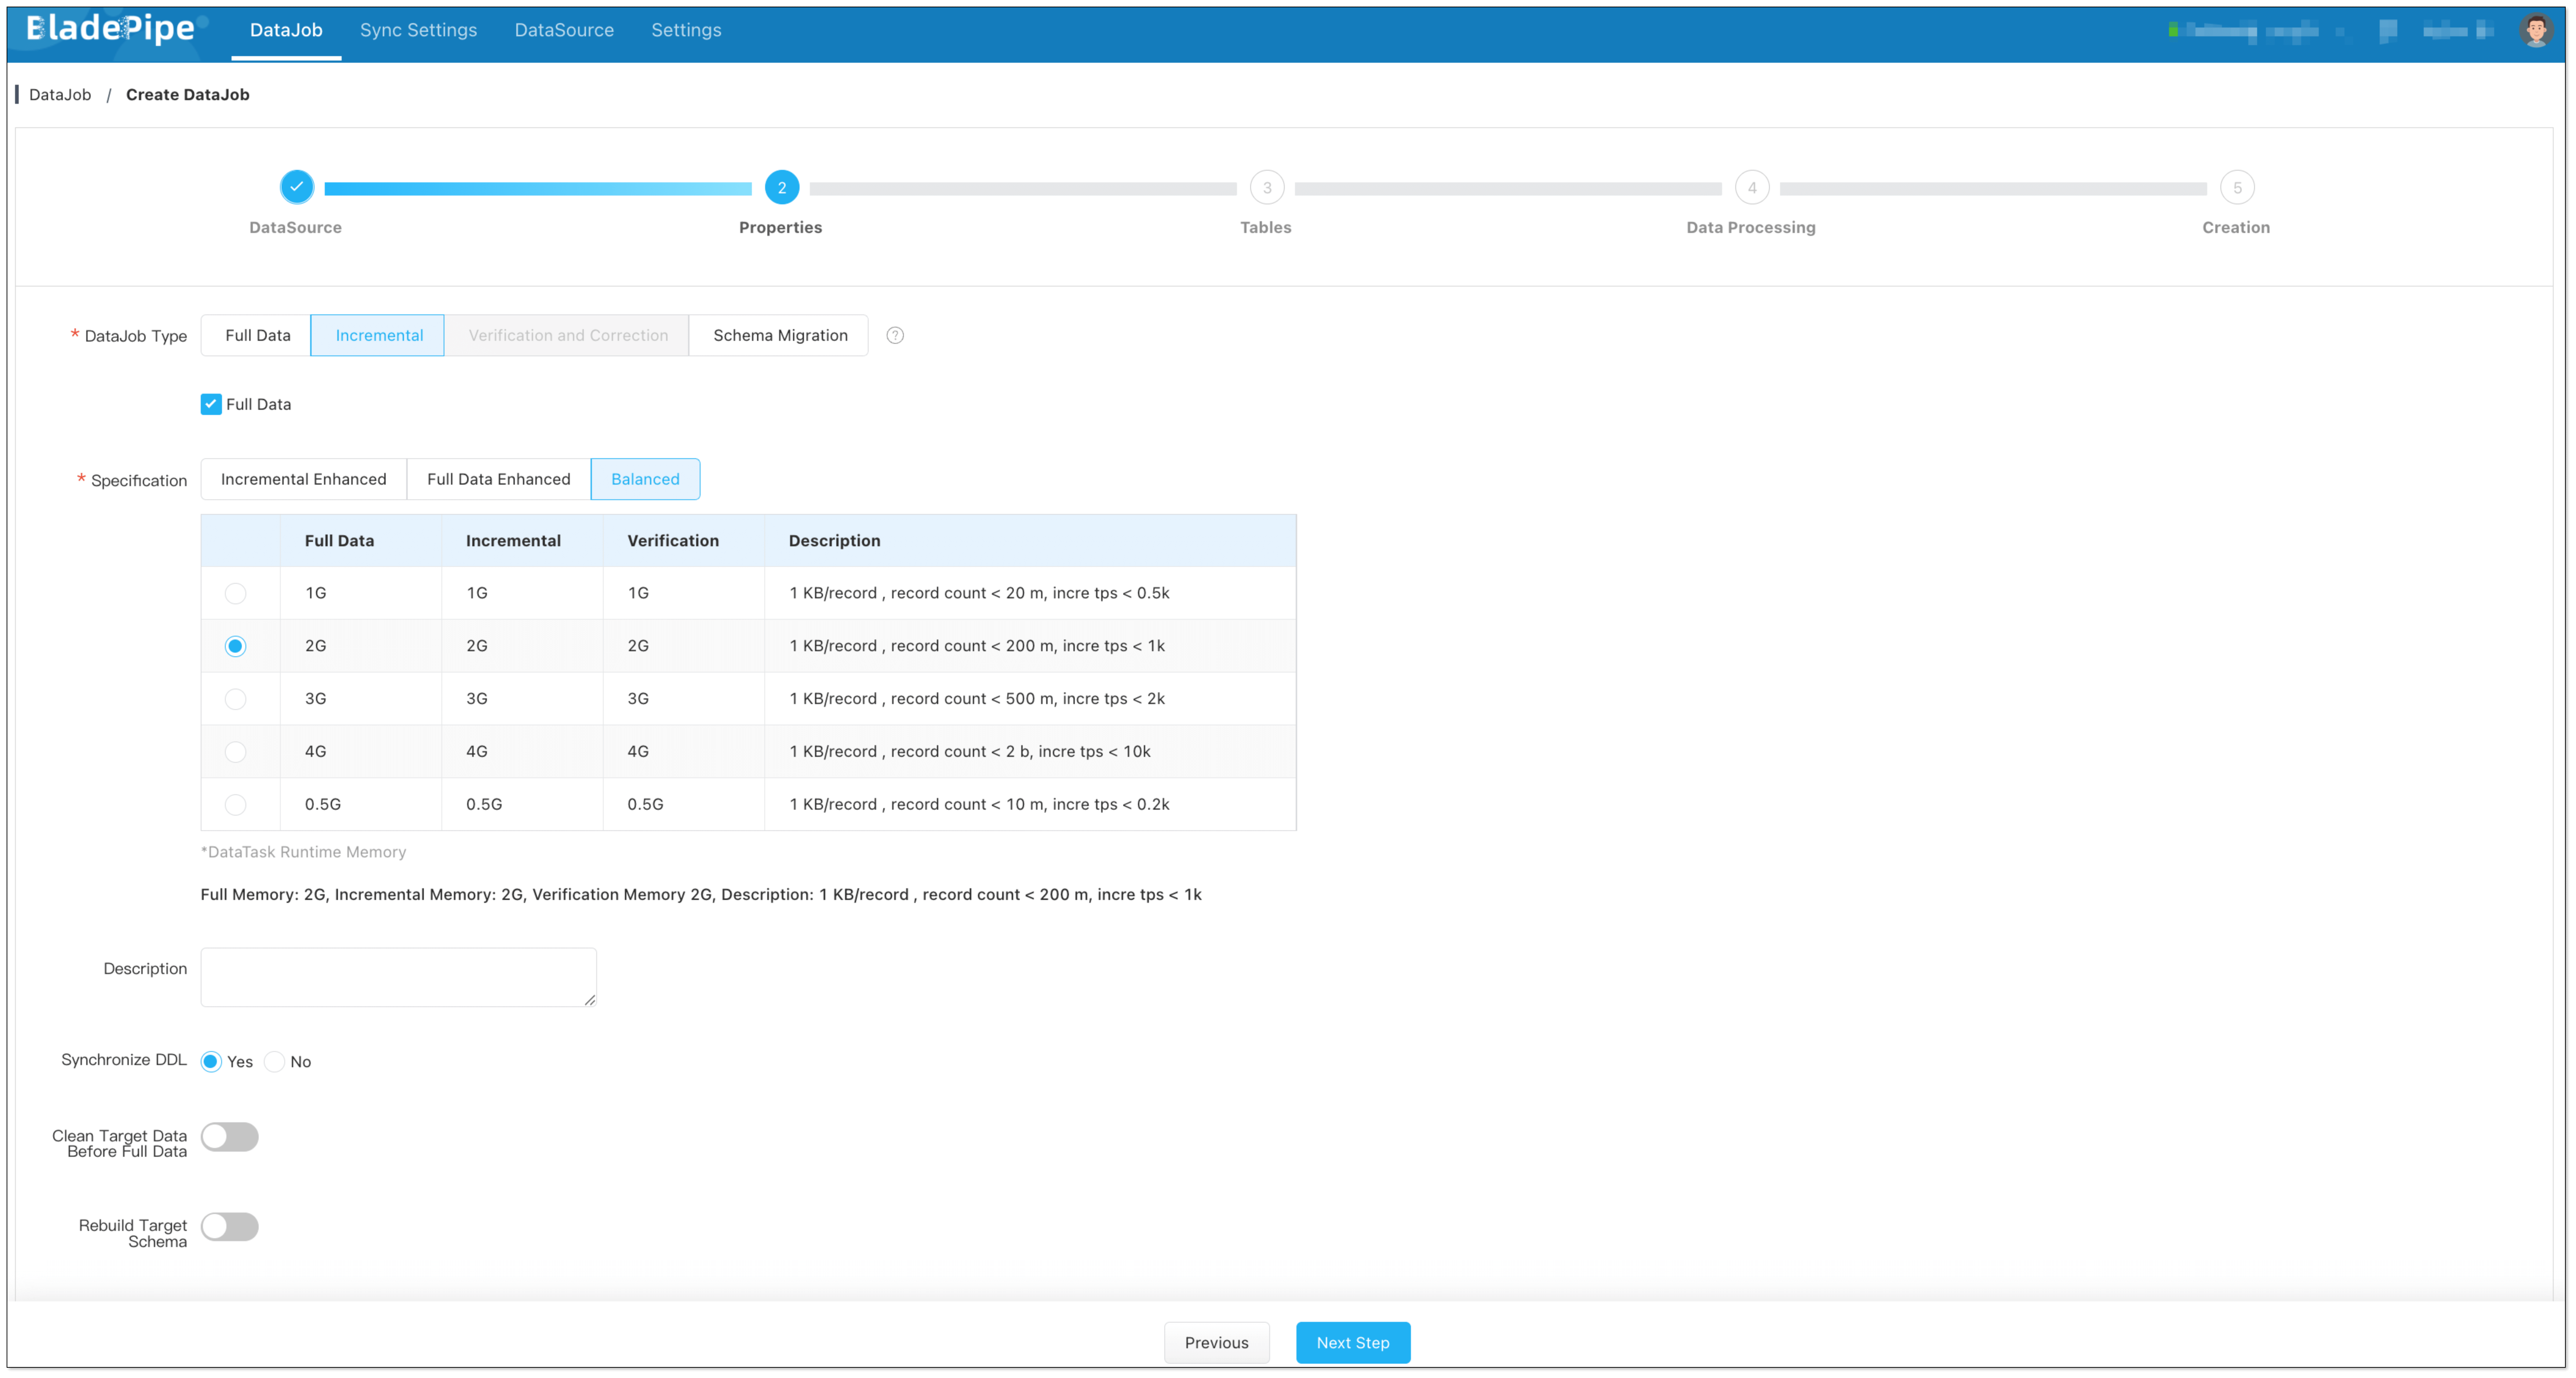Select the 4G specification radio
Screen dimensions: 2576x1378
pos(235,752)
